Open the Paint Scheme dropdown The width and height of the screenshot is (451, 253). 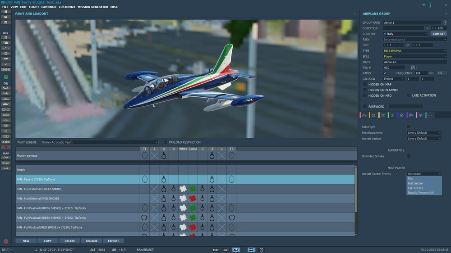[x=100, y=142]
